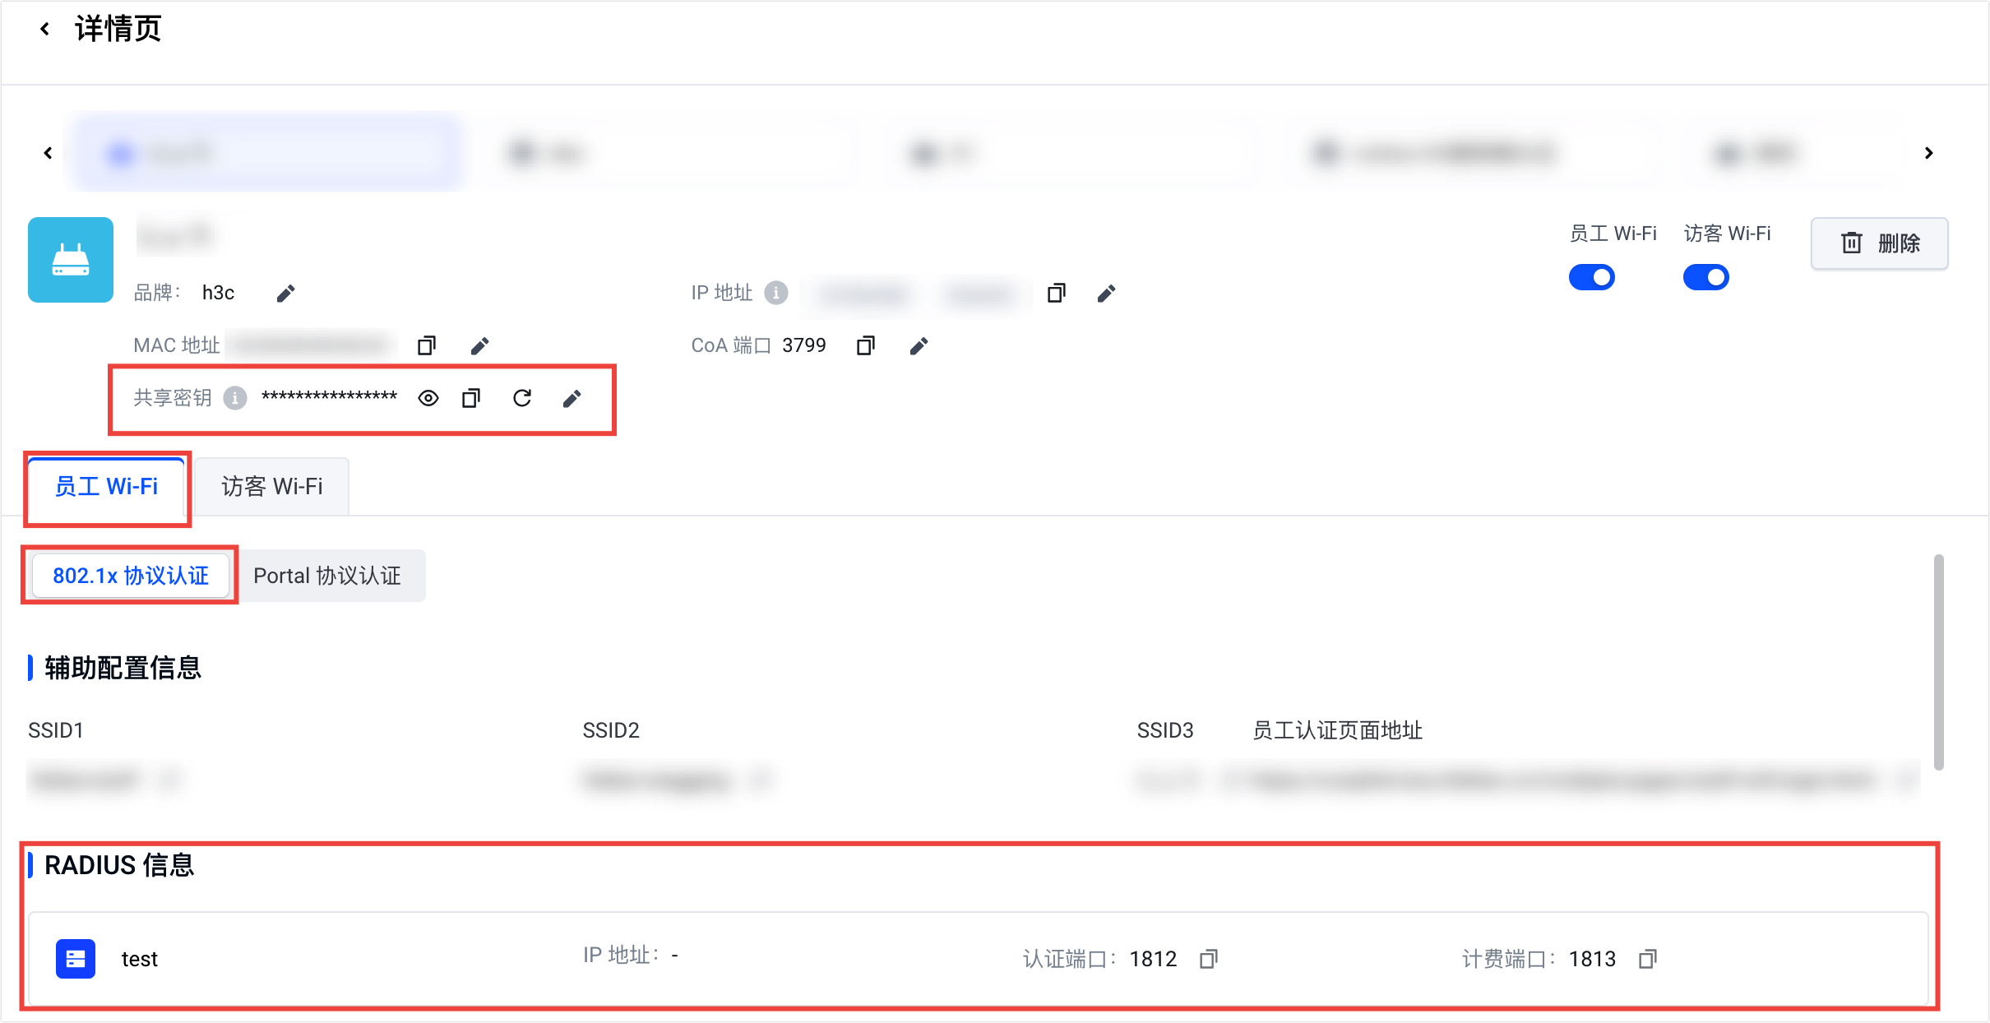
Task: Edit the 共享密钥 value
Action: point(572,399)
